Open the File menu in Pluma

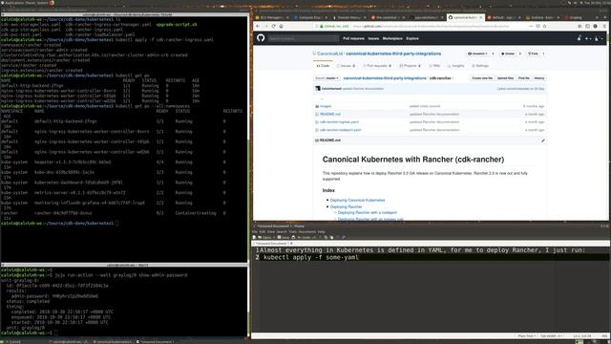click(255, 231)
